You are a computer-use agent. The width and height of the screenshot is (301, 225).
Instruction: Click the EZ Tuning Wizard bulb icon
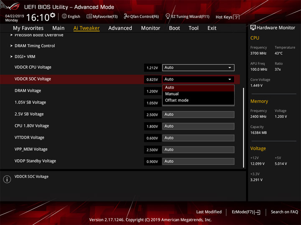click(x=168, y=16)
